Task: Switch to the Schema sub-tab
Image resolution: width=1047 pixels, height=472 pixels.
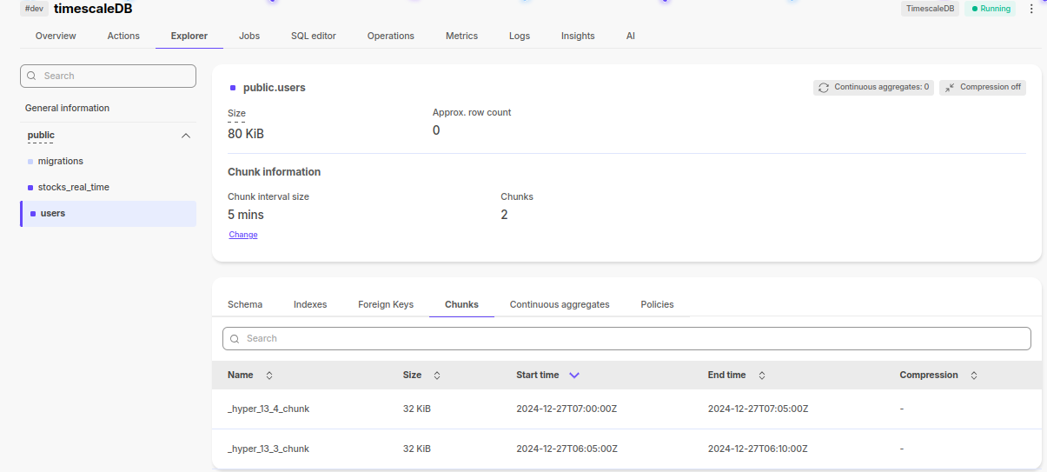Action: [x=245, y=304]
